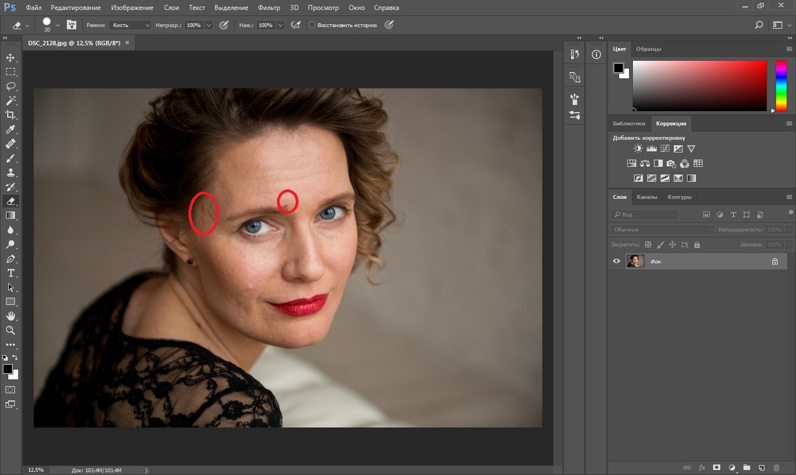The image size is (796, 475).
Task: Enable the Восстановить историю checkbox
Action: click(312, 25)
